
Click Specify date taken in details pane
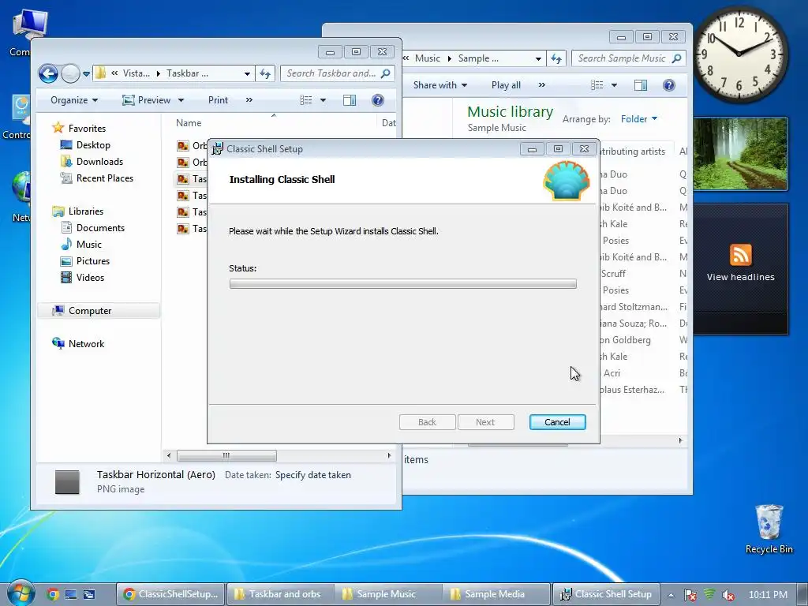coord(313,475)
